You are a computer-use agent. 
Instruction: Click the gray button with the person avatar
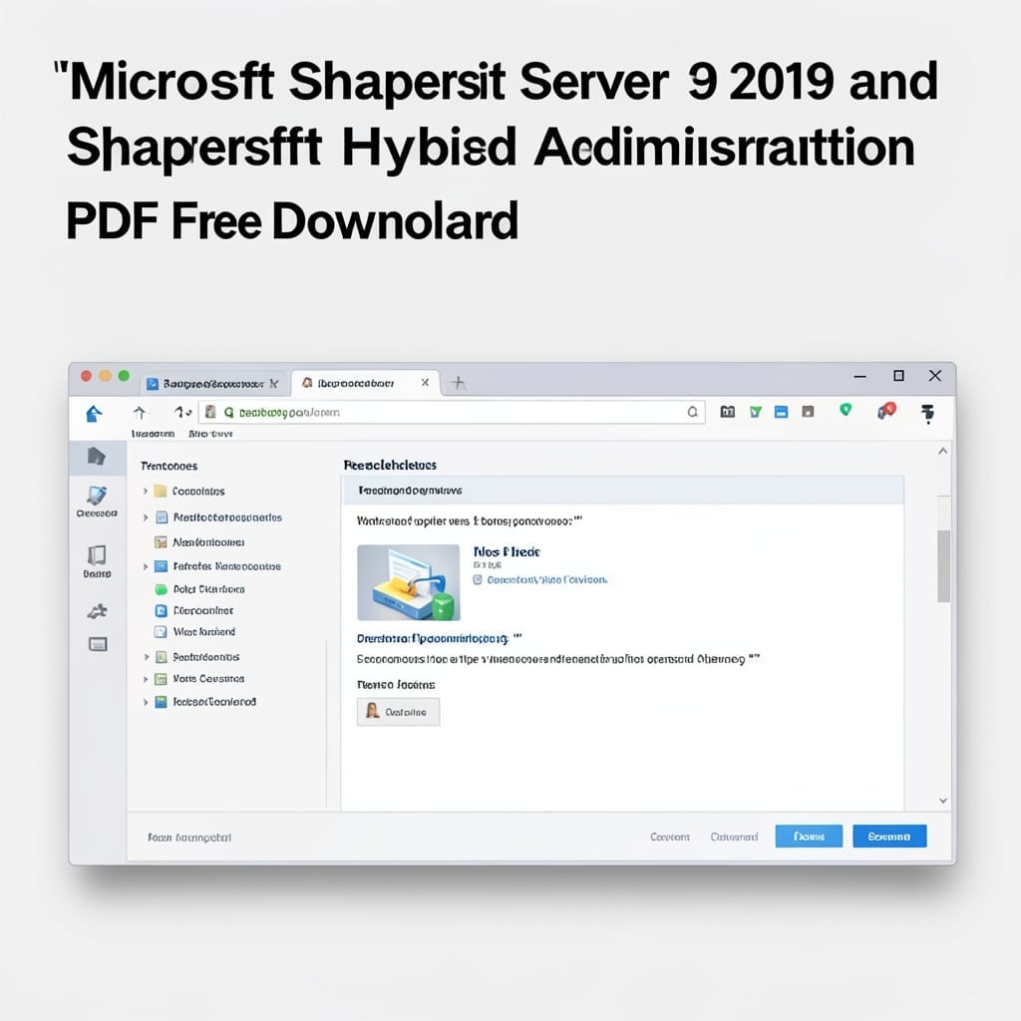pos(398,712)
